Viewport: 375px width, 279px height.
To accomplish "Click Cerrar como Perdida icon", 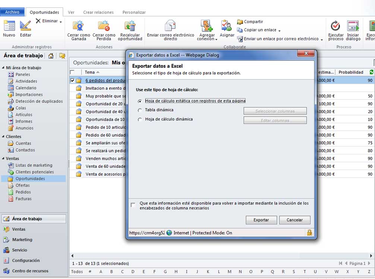I will coord(104,26).
